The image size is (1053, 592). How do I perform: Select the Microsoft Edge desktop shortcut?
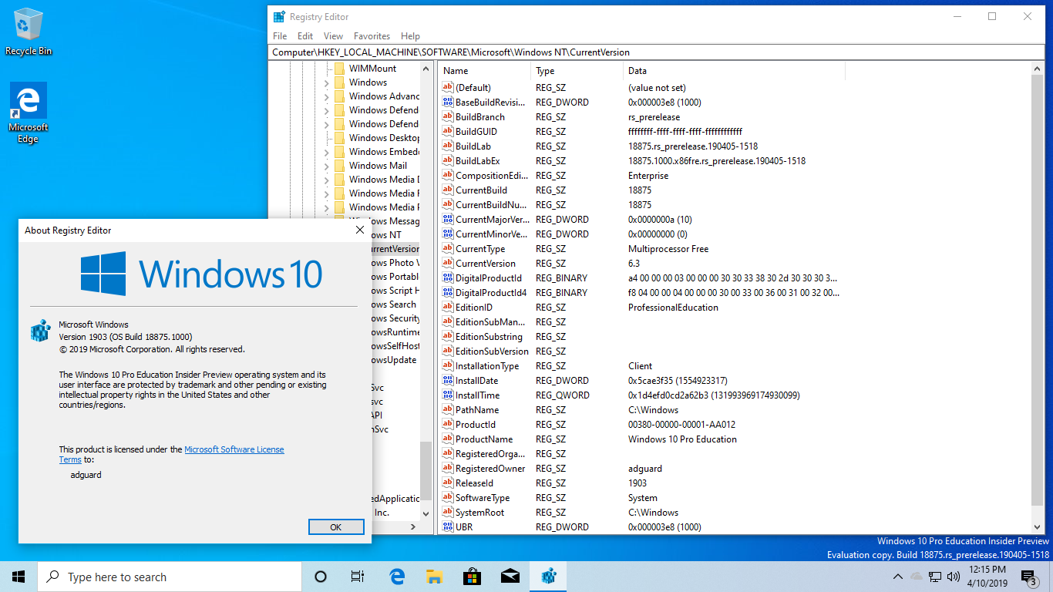(29, 113)
